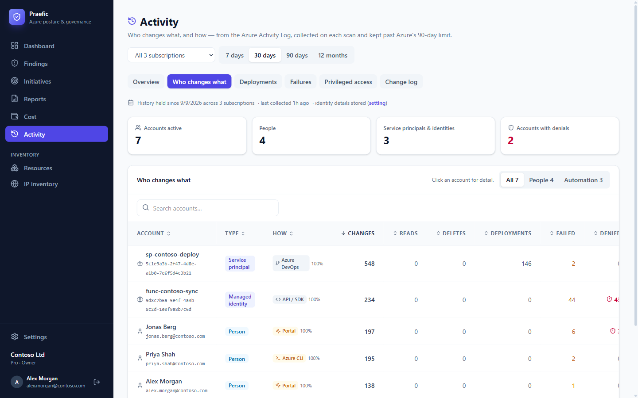Open the Change log tab
638x398 pixels.
[x=401, y=82]
